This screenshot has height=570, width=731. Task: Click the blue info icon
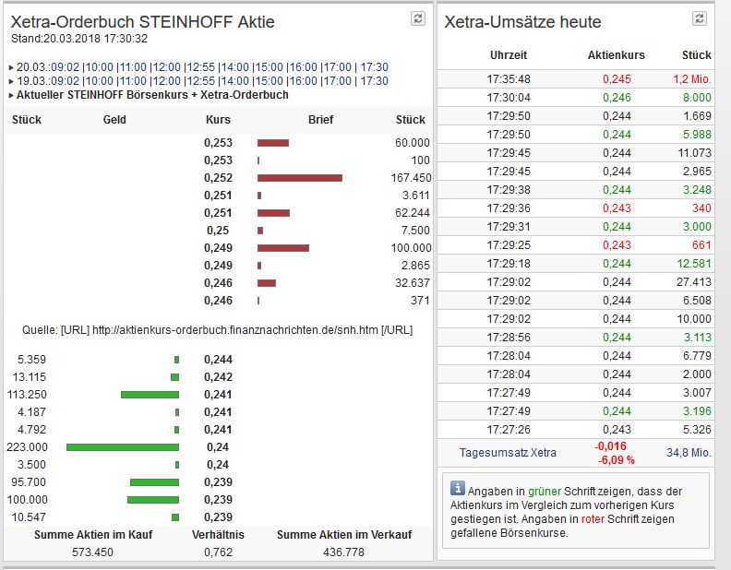pos(457,489)
